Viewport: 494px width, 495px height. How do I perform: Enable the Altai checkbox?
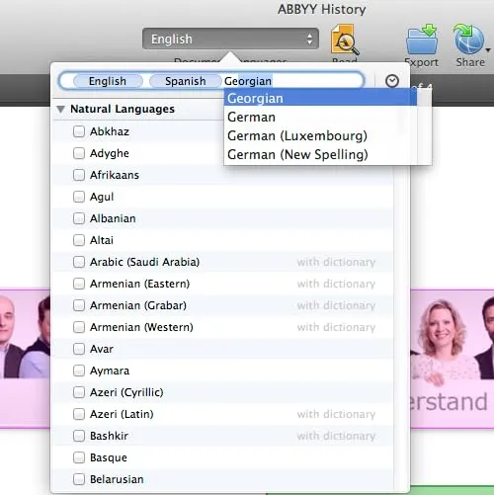point(79,240)
